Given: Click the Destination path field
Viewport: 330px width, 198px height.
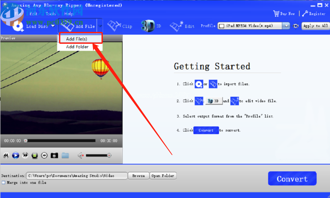Looking at the screenshot, I should (x=76, y=175).
